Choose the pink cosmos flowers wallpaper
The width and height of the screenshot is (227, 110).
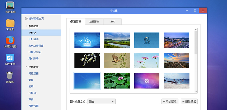(x=147, y=61)
